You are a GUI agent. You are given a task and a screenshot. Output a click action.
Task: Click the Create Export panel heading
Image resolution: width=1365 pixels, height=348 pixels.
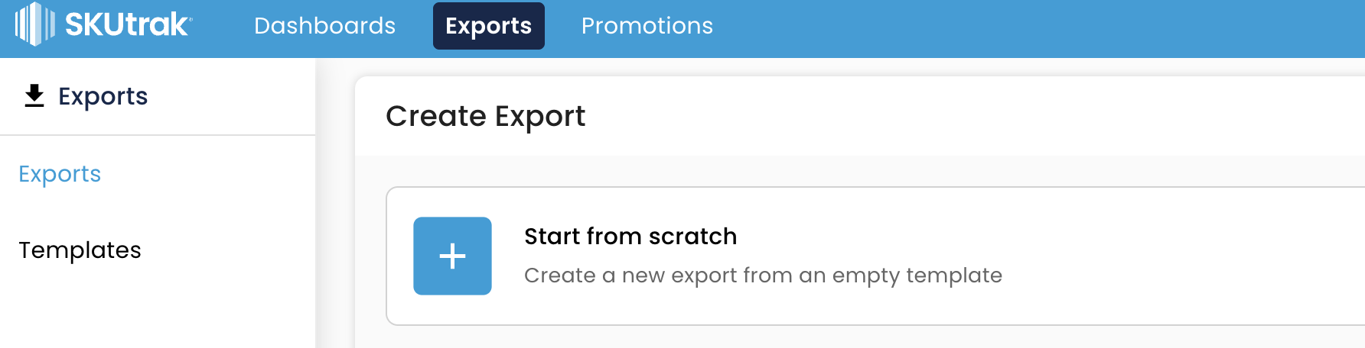click(x=485, y=116)
